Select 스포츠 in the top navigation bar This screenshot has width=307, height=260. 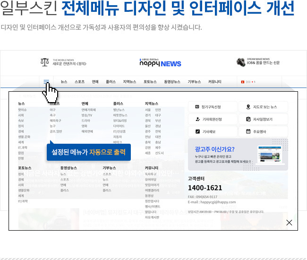click(x=79, y=82)
